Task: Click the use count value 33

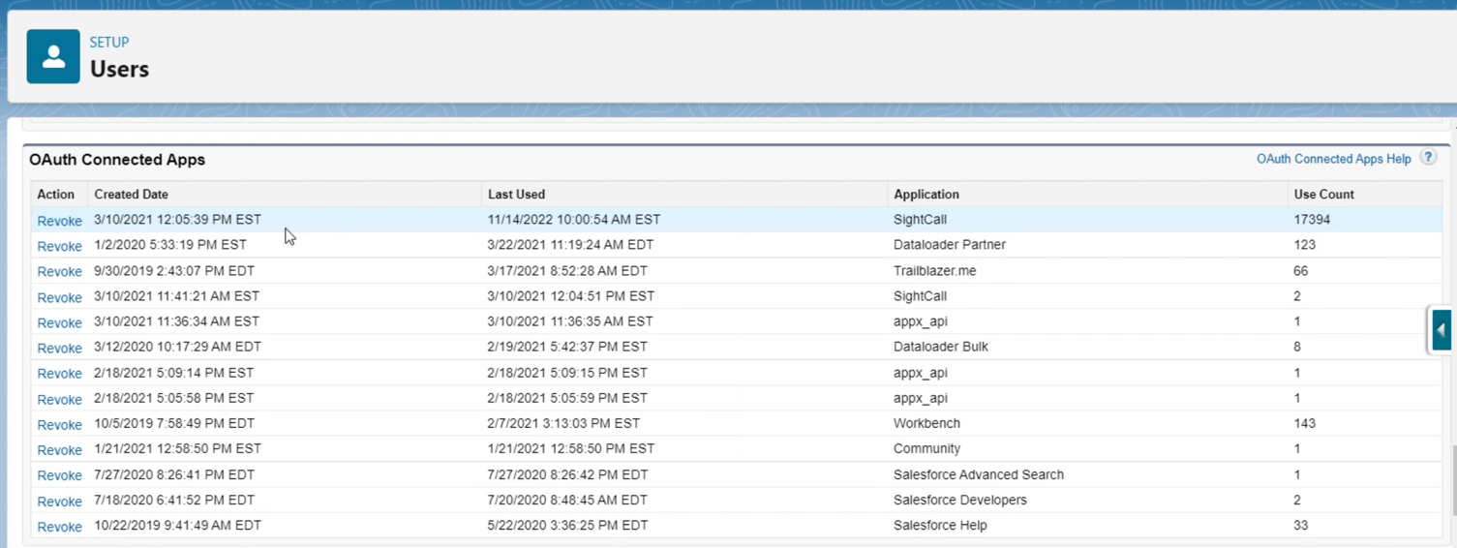Action: (x=1300, y=525)
